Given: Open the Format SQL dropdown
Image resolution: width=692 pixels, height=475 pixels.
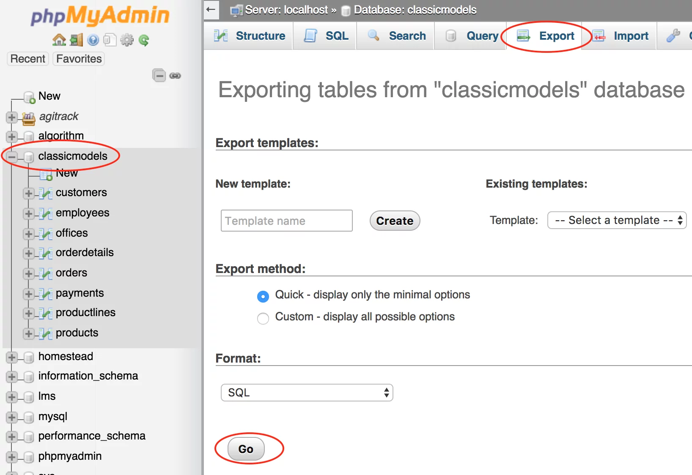Looking at the screenshot, I should point(307,393).
